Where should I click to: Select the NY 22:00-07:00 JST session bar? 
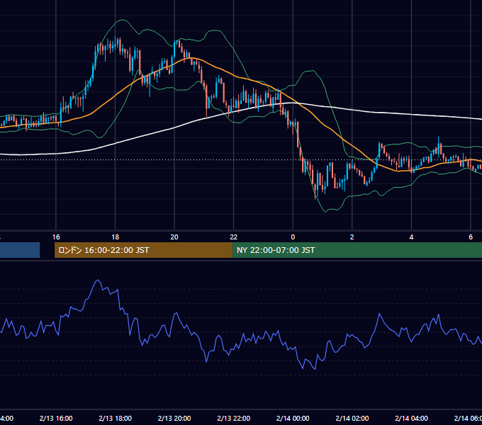pos(357,250)
